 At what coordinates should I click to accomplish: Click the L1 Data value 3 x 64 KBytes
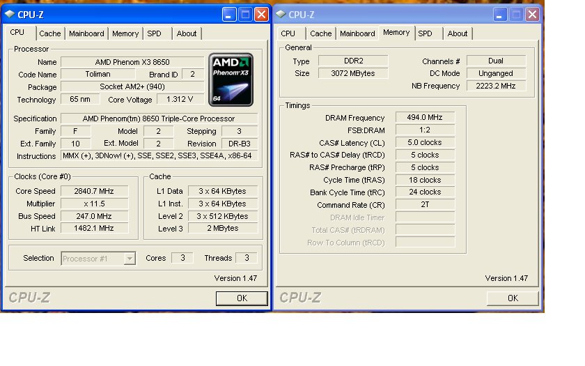223,191
